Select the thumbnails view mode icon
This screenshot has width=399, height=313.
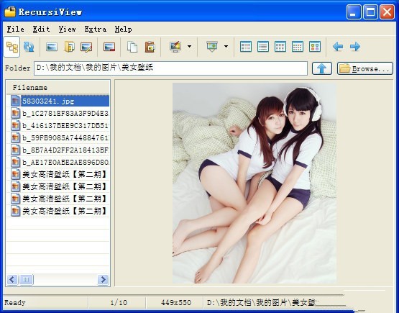[x=315, y=47]
